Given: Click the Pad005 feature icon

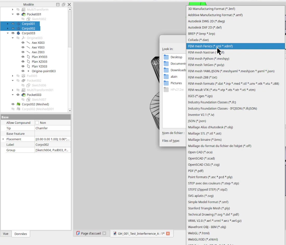Looking at the screenshot, I should 23,76.
